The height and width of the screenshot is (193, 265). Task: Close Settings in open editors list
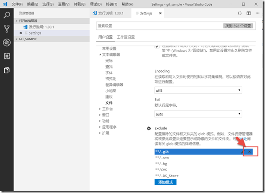pos(21,33)
